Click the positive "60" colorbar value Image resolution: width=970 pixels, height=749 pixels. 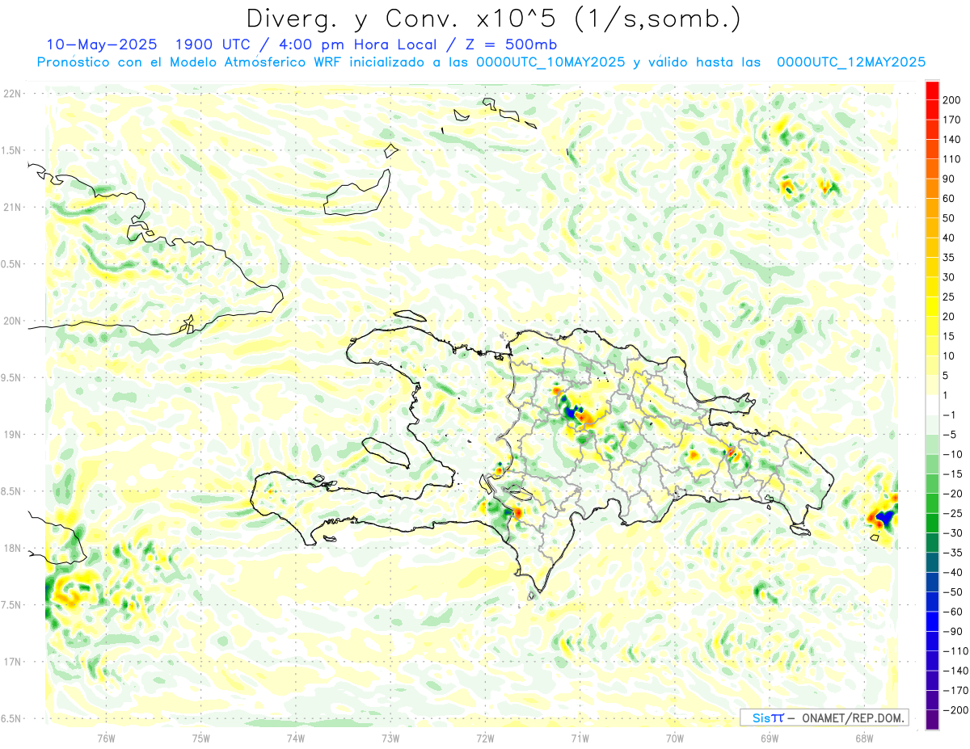tap(949, 199)
